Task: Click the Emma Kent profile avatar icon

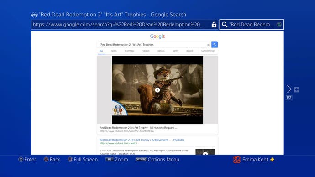Action: click(x=236, y=160)
